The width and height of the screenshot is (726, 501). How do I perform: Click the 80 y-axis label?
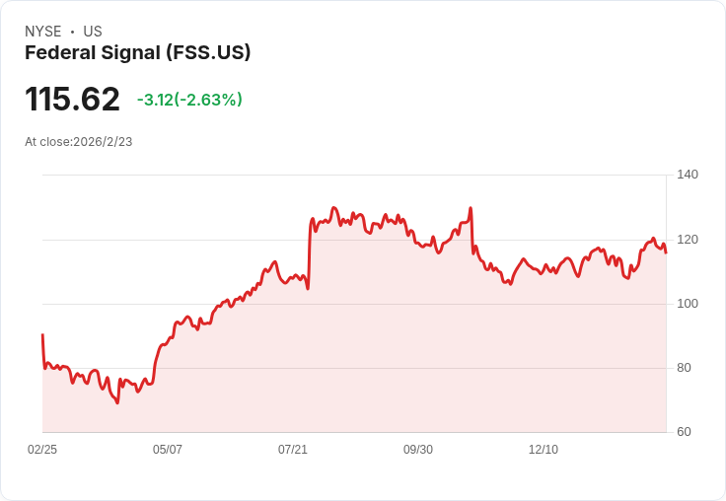click(x=685, y=368)
